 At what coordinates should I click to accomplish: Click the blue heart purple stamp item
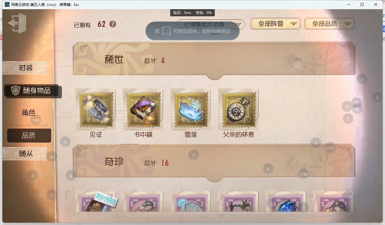[x=286, y=201]
